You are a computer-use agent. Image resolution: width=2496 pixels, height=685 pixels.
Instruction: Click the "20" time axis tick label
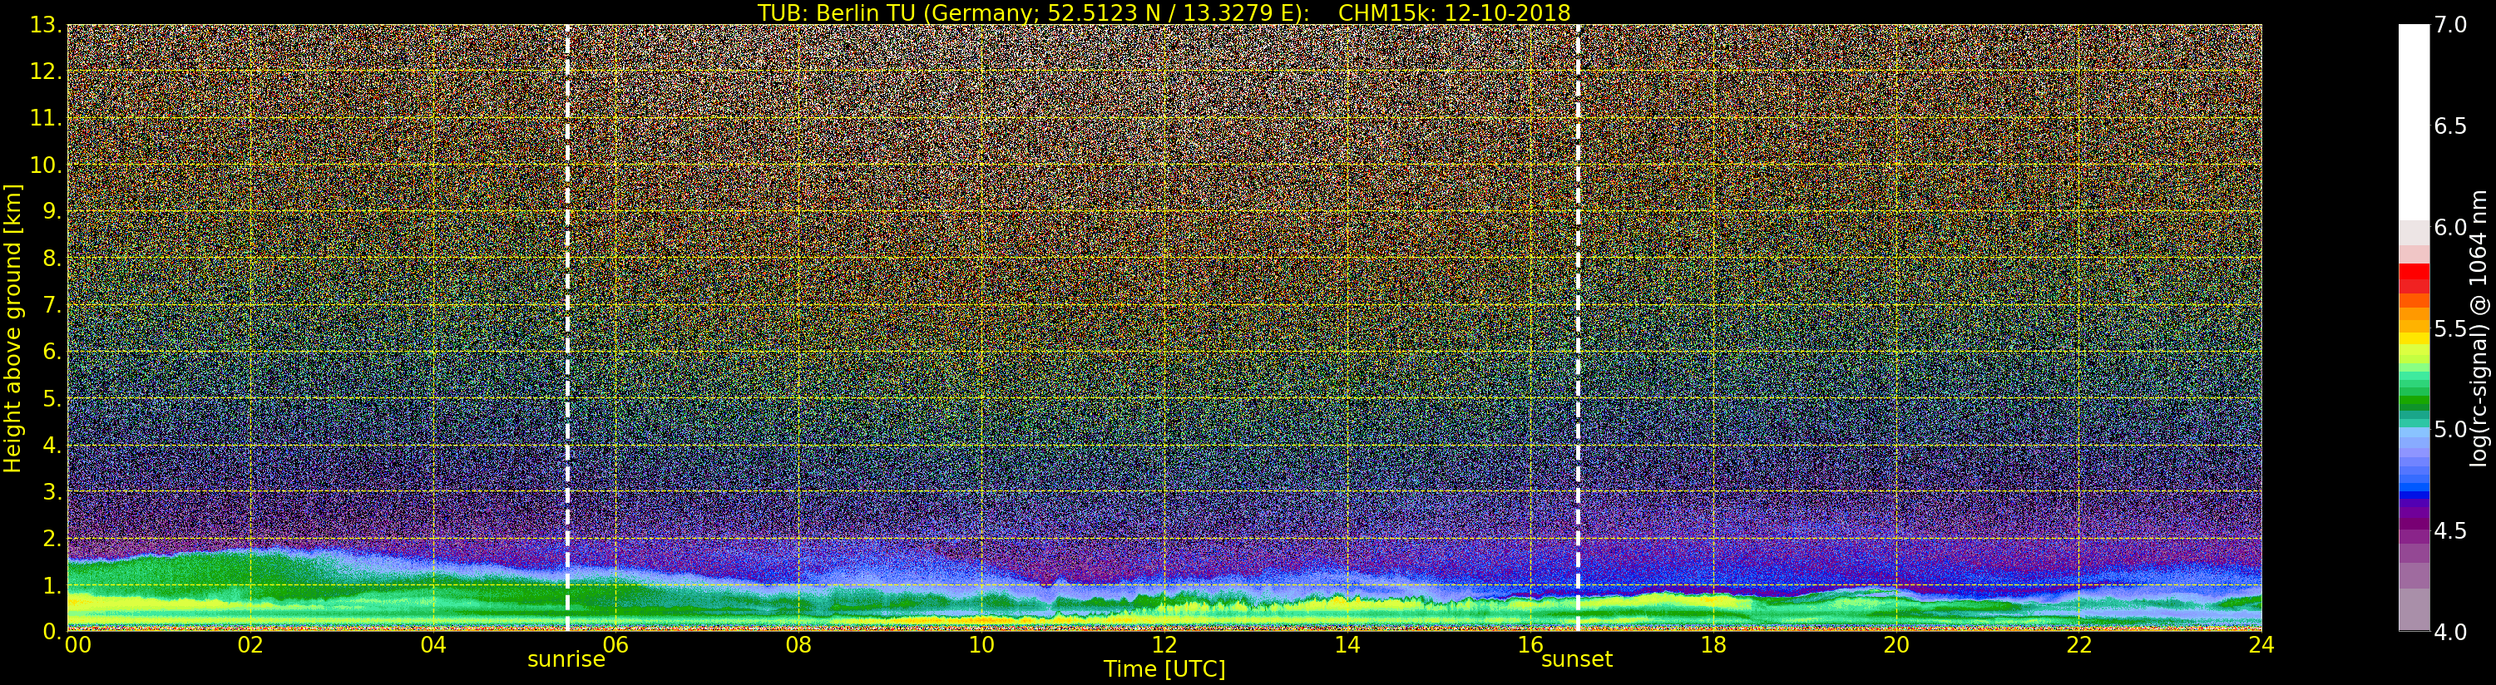pyautogui.click(x=1896, y=644)
